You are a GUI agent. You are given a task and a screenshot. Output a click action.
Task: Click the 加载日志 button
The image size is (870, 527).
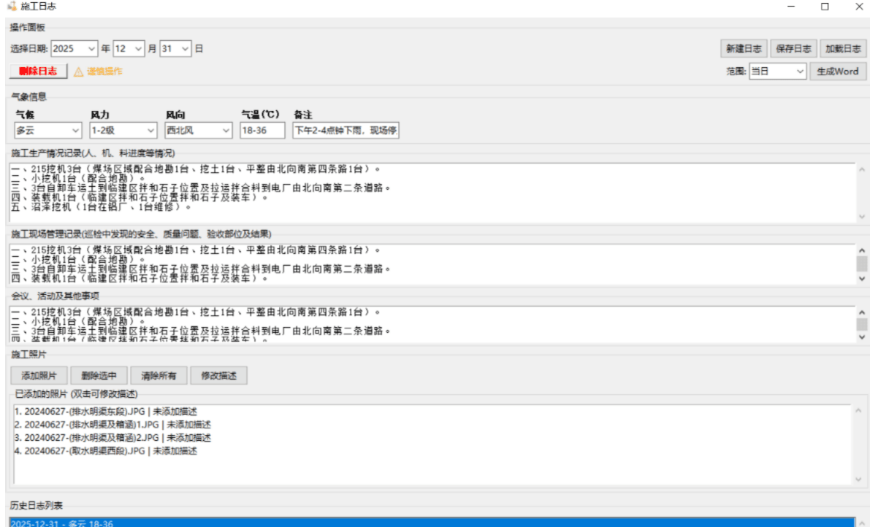(843, 49)
